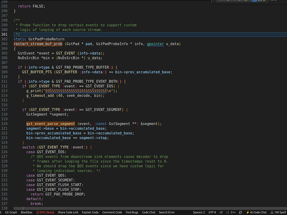Click bin->prev_accumulated_base on line 322
The width and height of the screenshot is (287, 215).
[54, 133]
